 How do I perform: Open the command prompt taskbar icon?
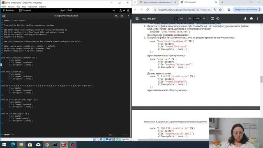[x=55, y=145]
